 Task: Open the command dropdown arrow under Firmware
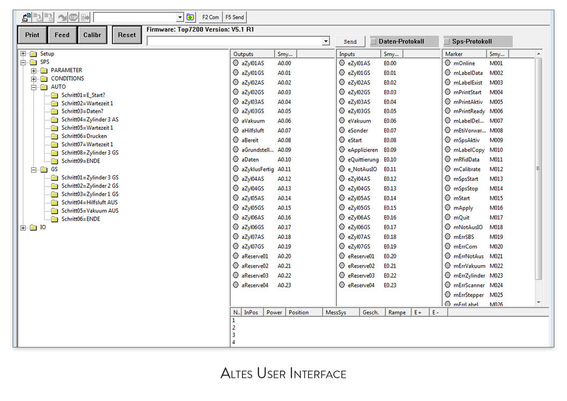[x=326, y=41]
